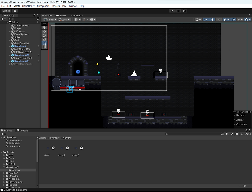Select the Rotate tool

point(44,35)
